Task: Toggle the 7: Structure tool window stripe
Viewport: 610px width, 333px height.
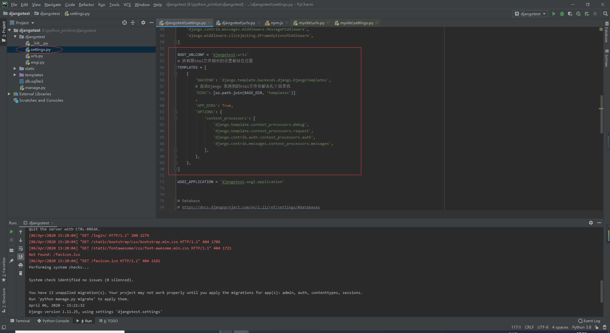Action: pyautogui.click(x=4, y=300)
